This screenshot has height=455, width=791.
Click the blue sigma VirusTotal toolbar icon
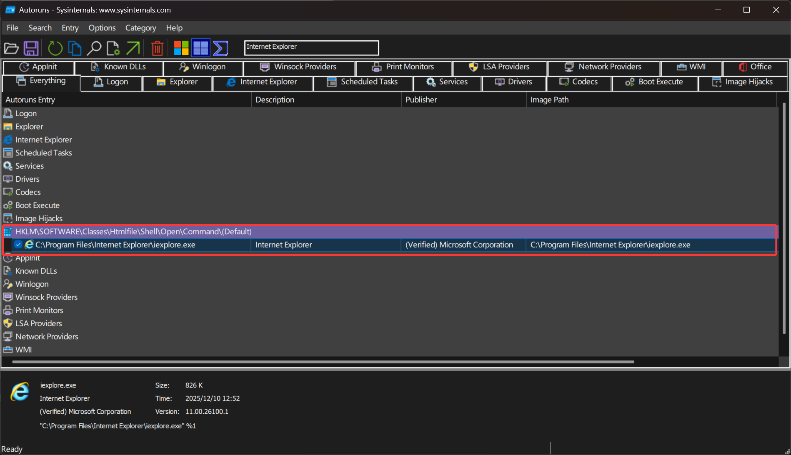(x=220, y=48)
